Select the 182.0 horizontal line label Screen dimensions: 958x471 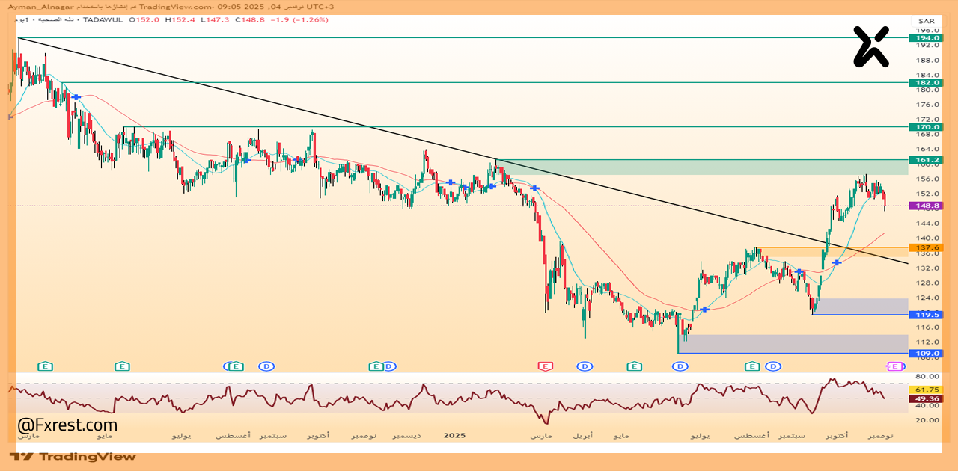(x=925, y=82)
